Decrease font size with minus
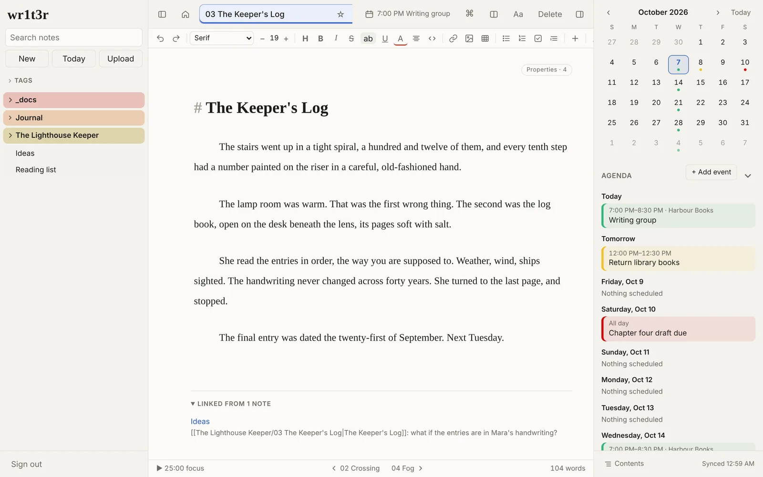Viewport: 763px width, 477px height. [262, 39]
